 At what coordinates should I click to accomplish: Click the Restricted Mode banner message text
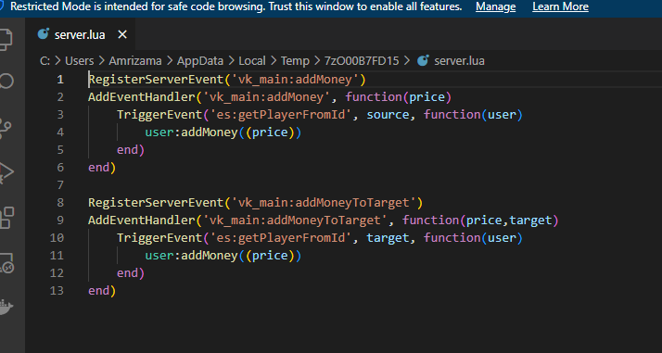(x=236, y=6)
